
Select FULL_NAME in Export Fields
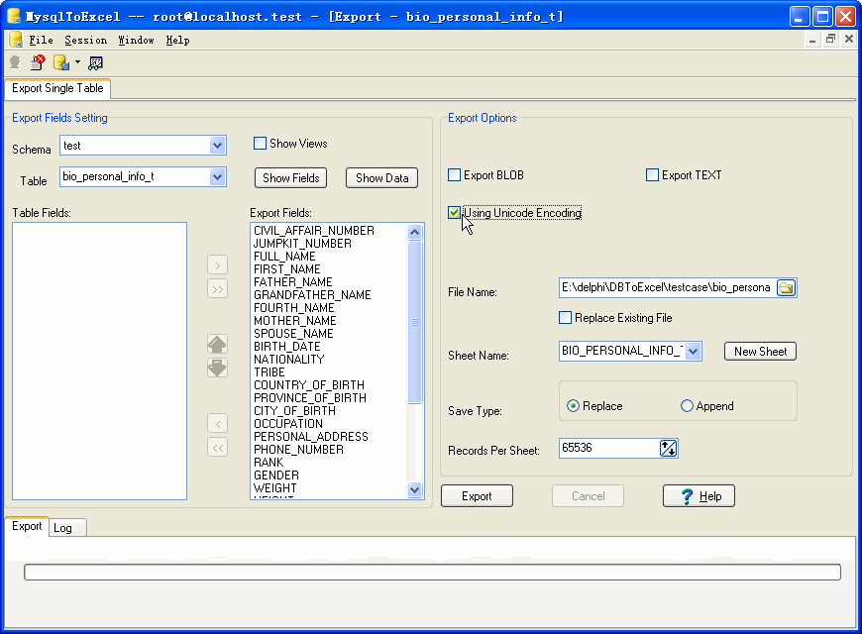click(x=284, y=257)
